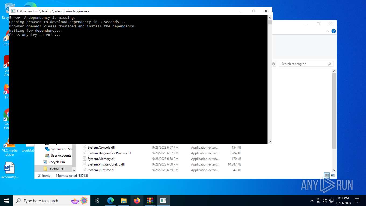
Task: Close the Explorer window
Action: point(330,24)
